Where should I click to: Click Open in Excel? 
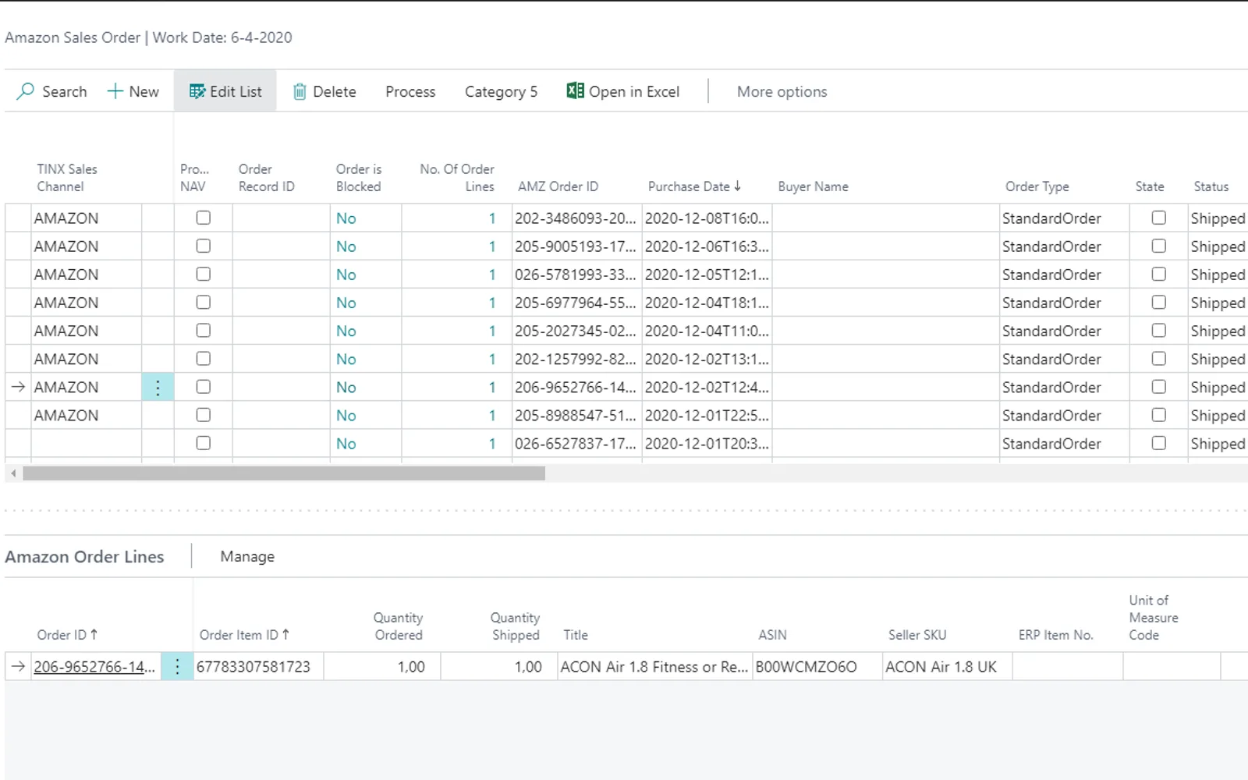(x=623, y=91)
